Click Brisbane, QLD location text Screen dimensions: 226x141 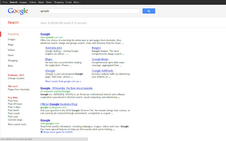[x=16, y=75]
